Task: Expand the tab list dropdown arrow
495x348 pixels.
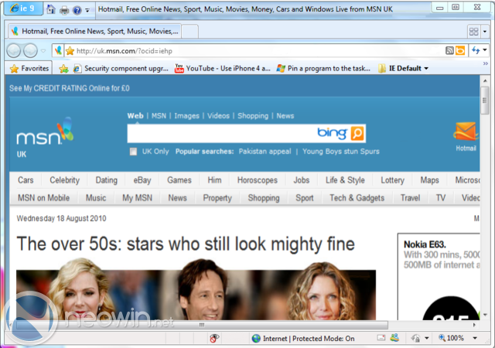Action: (485, 32)
